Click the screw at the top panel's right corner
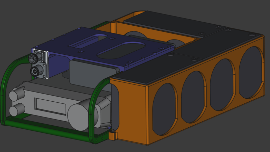This screenshot has width=270, height=152. [251, 34]
